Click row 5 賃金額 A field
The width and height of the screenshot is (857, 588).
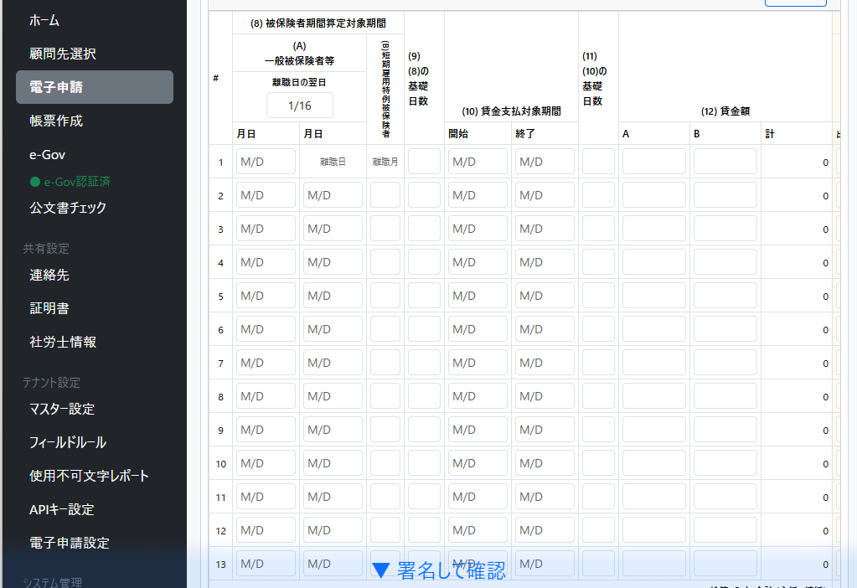[654, 296]
